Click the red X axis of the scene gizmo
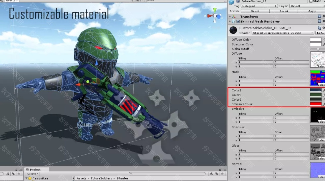This screenshot has height=181, width=325. pyautogui.click(x=210, y=16)
